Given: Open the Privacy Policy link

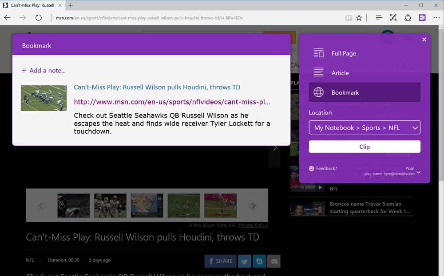Looking at the screenshot, I should point(253,225).
